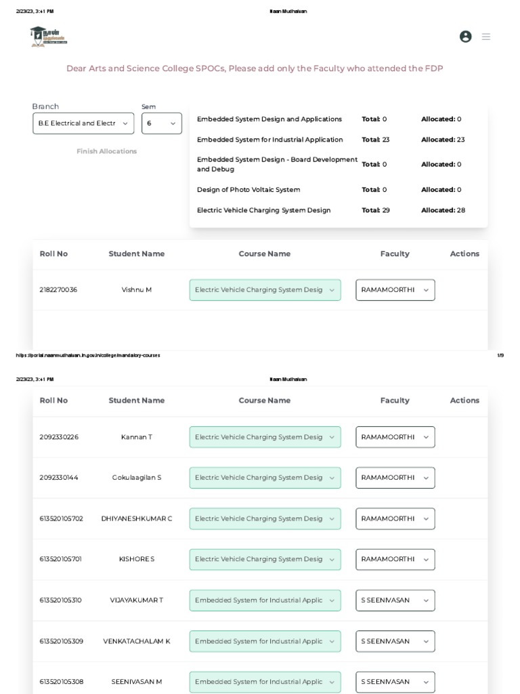This screenshot has height=694, width=520.
Task: Open the faculty dropdown for Vishnu M
Action: [x=395, y=290]
